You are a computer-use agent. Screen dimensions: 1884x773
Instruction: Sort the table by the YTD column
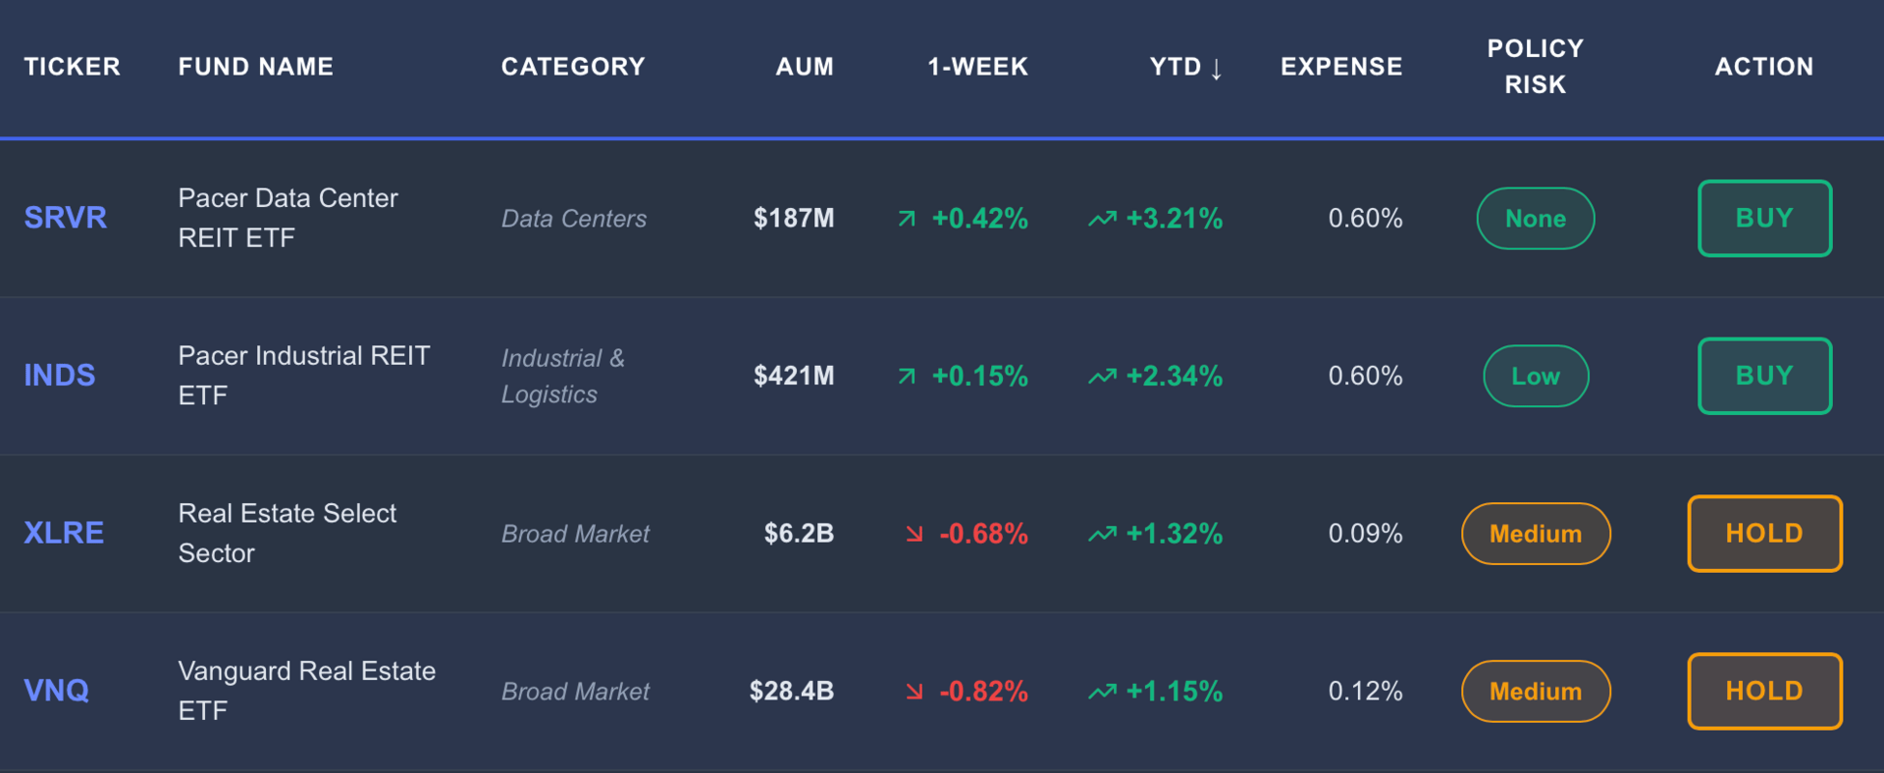click(1185, 67)
